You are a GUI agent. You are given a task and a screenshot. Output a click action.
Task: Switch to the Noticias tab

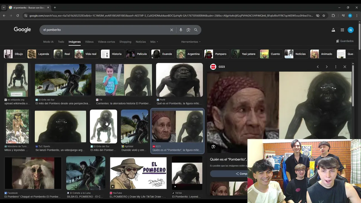(x=141, y=42)
